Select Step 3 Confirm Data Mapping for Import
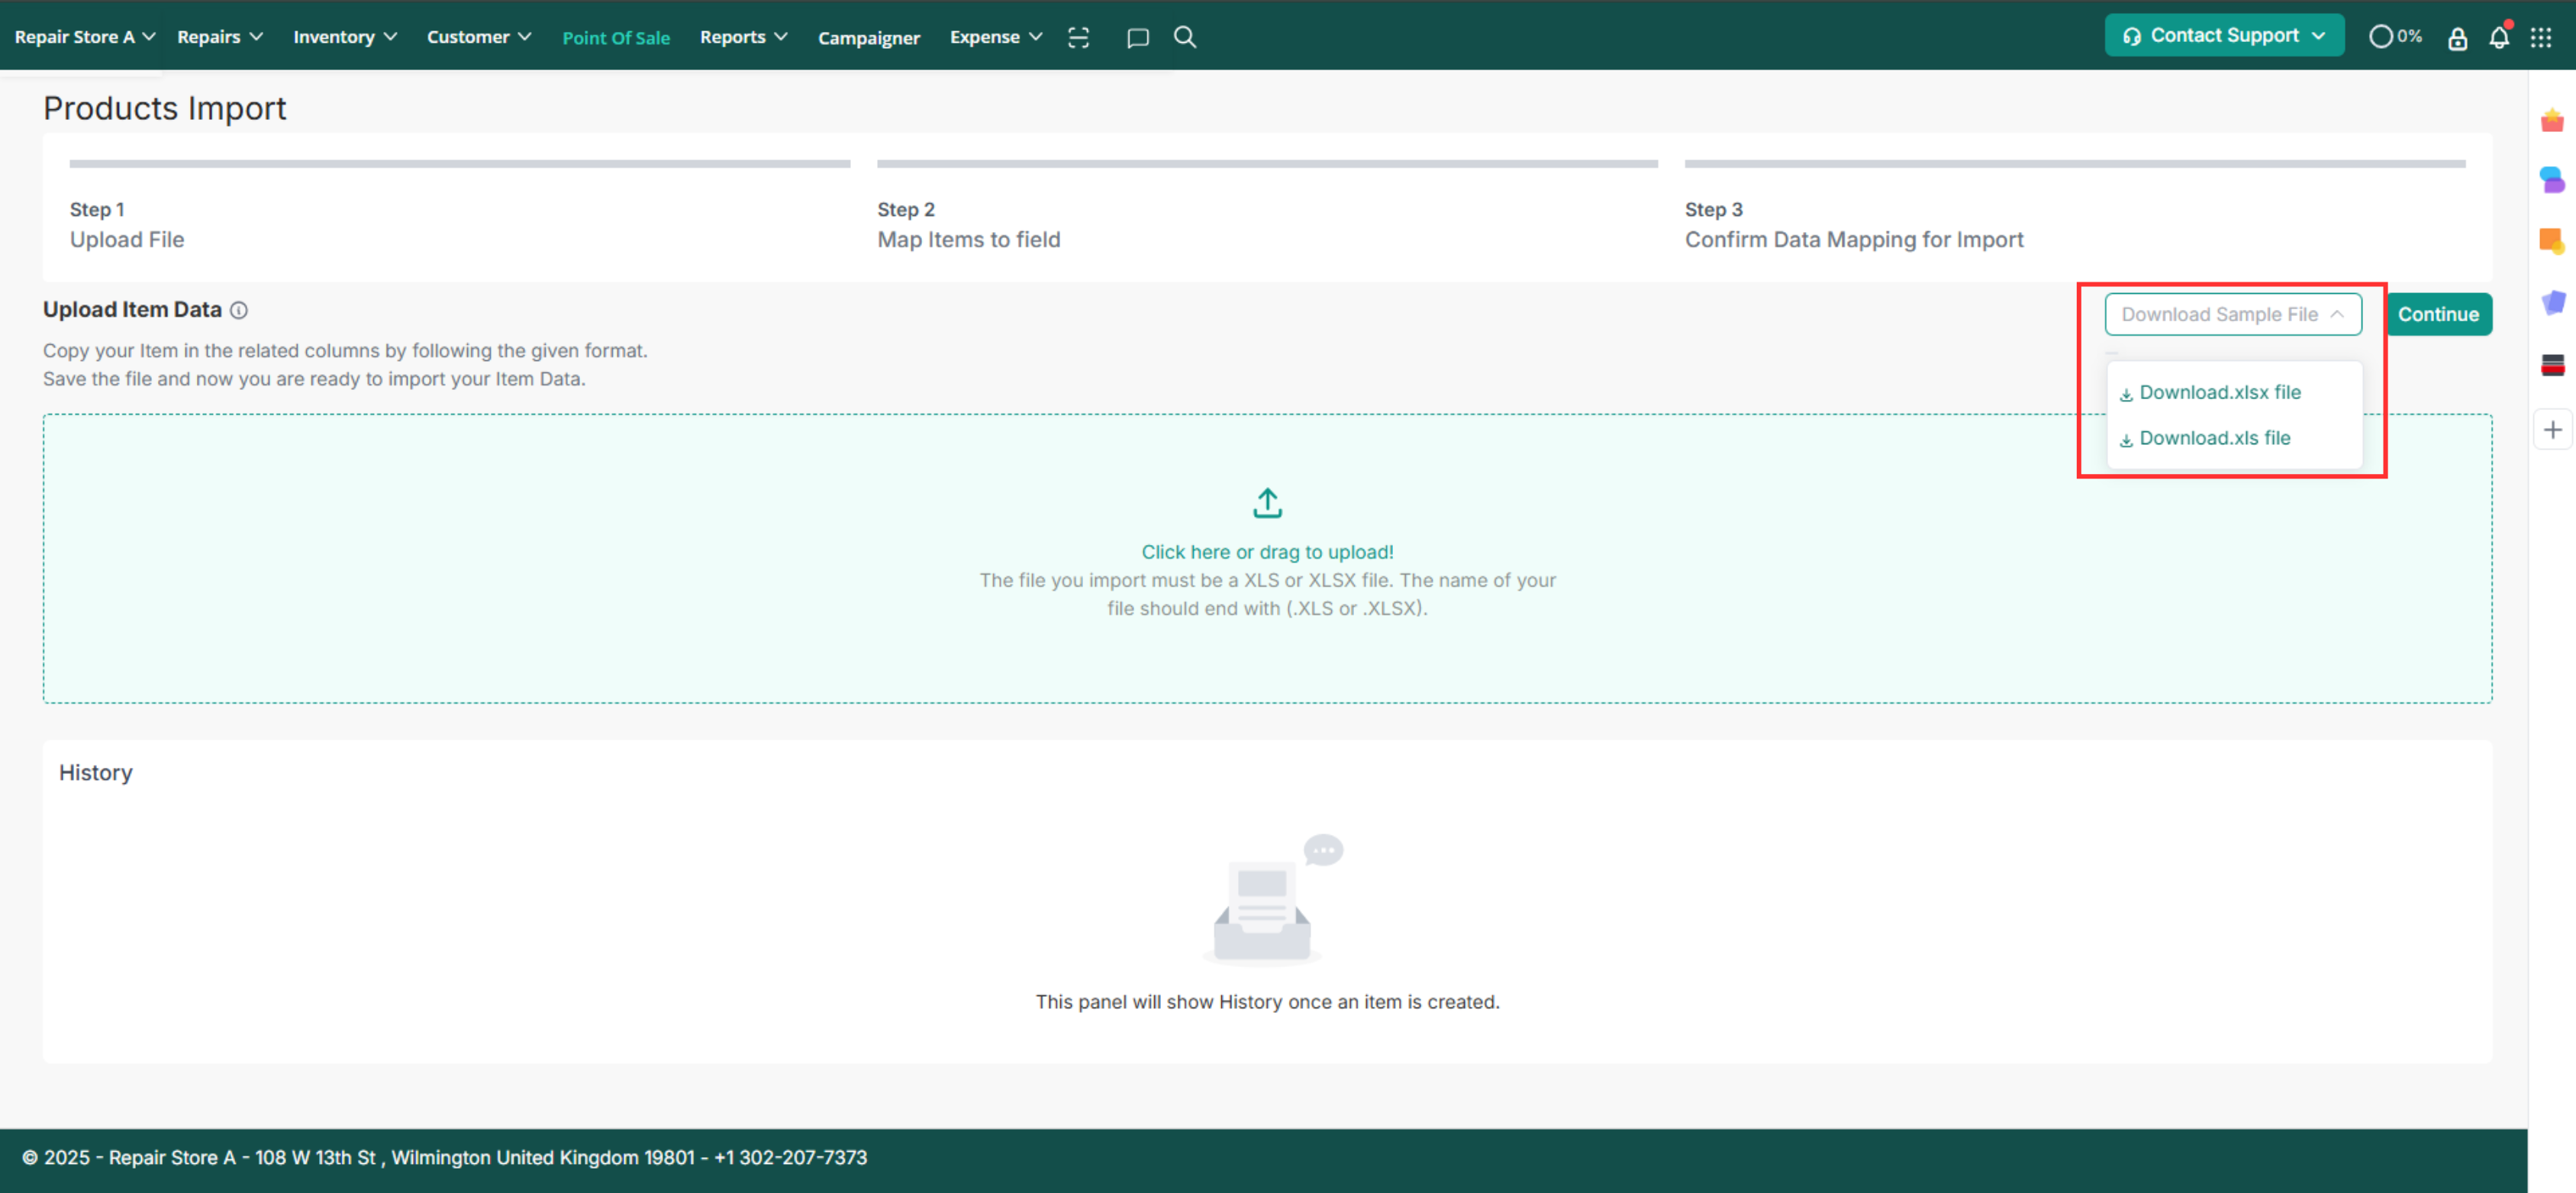2576x1193 pixels. (x=1854, y=225)
